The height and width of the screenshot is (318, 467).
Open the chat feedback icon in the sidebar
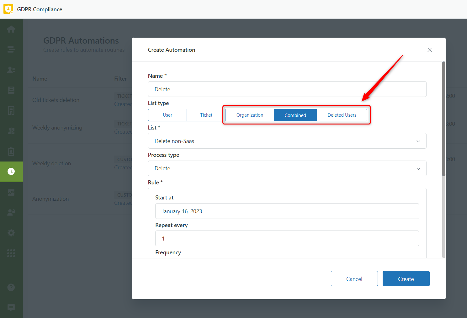(x=11, y=307)
